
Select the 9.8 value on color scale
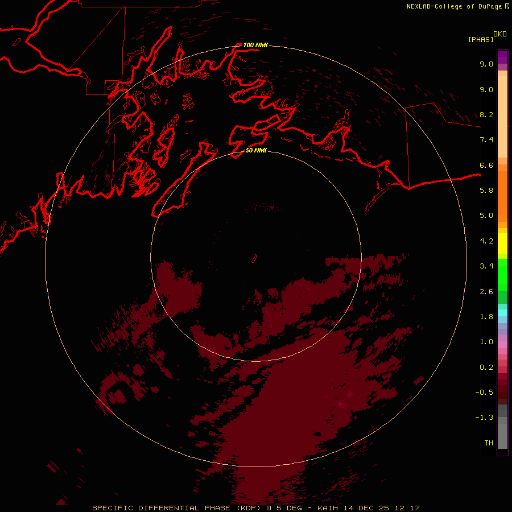click(486, 64)
